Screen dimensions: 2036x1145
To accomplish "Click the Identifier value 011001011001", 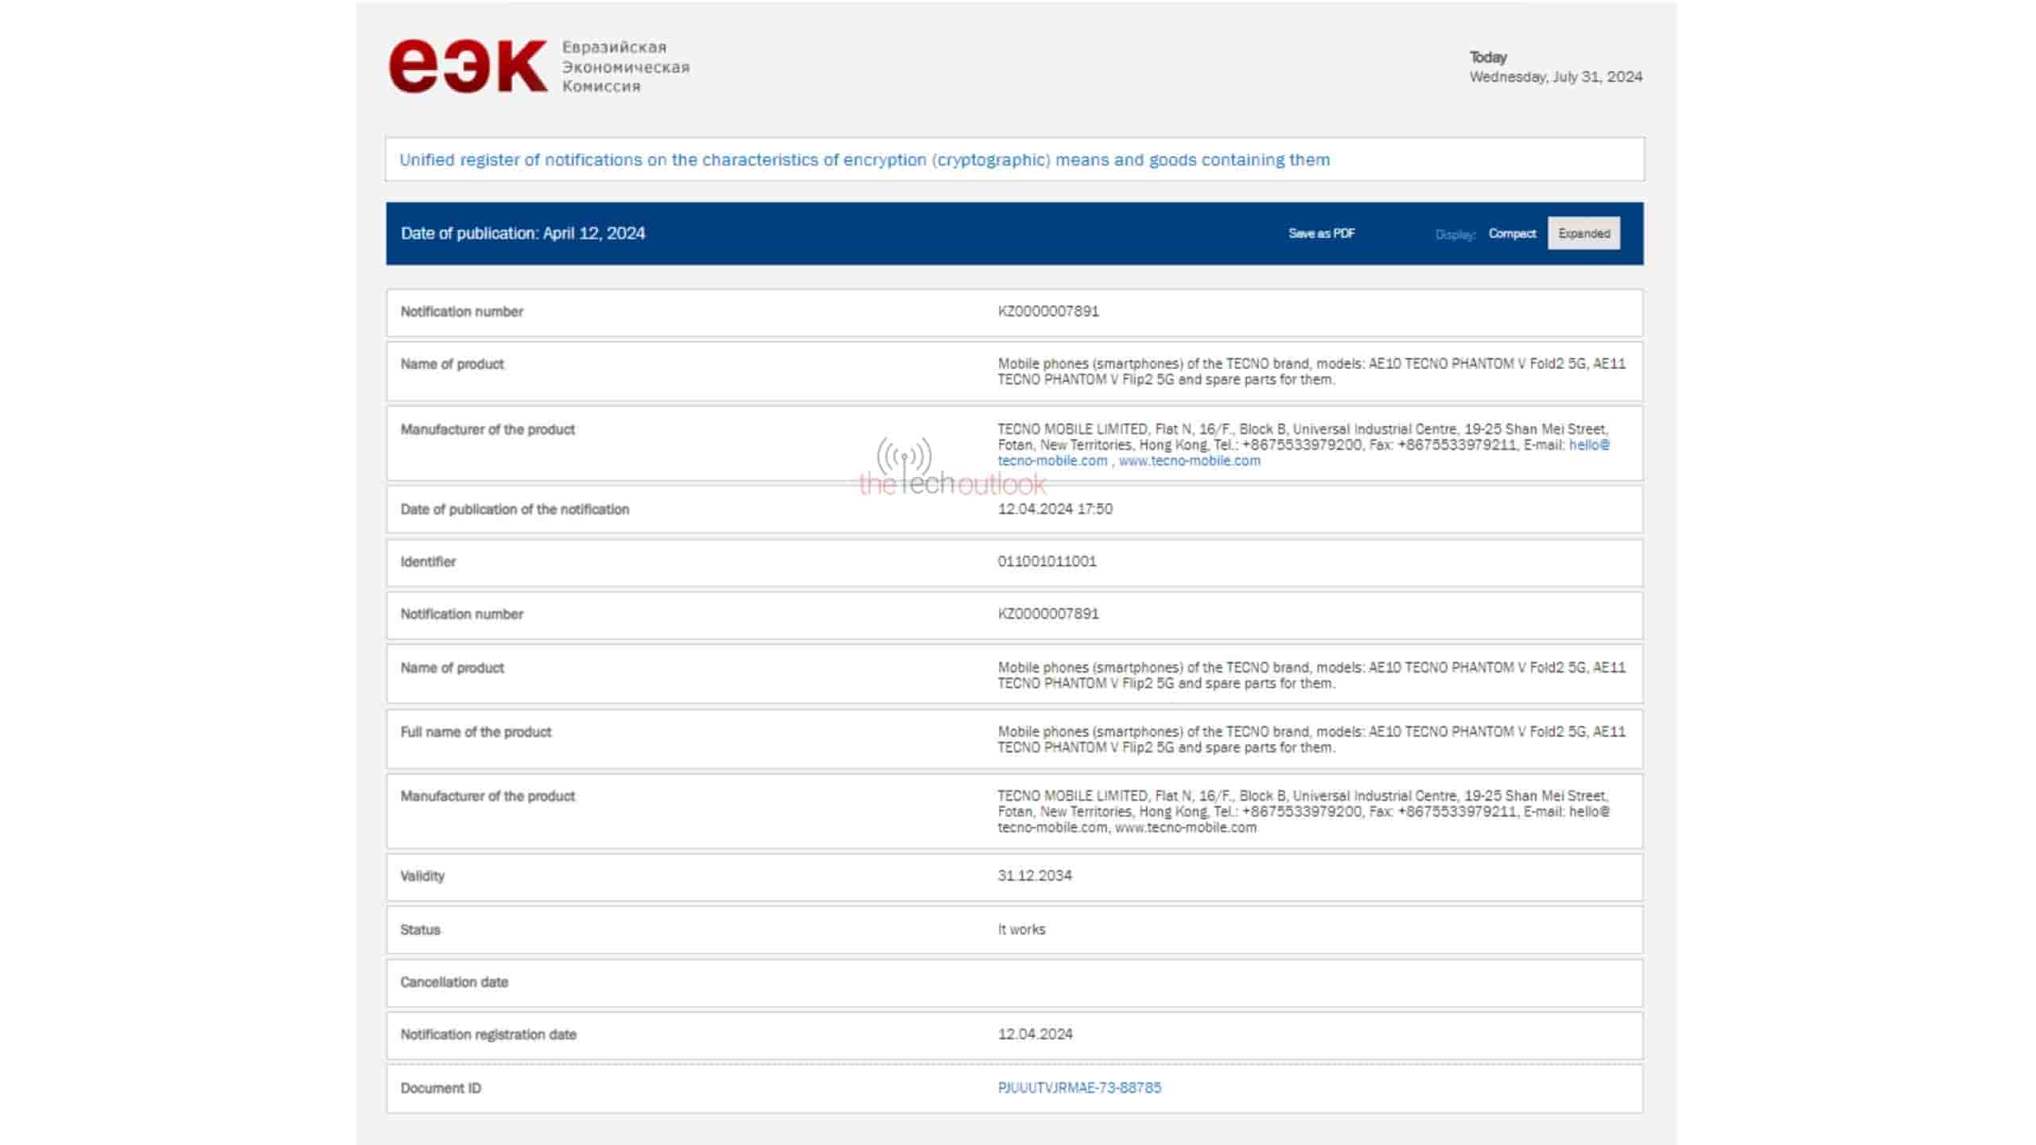I will pyautogui.click(x=1047, y=561).
